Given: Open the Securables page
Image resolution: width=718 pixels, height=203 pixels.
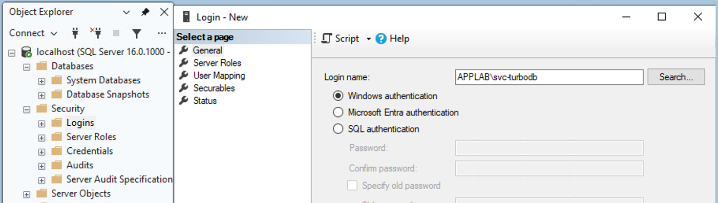Looking at the screenshot, I should pos(214,88).
